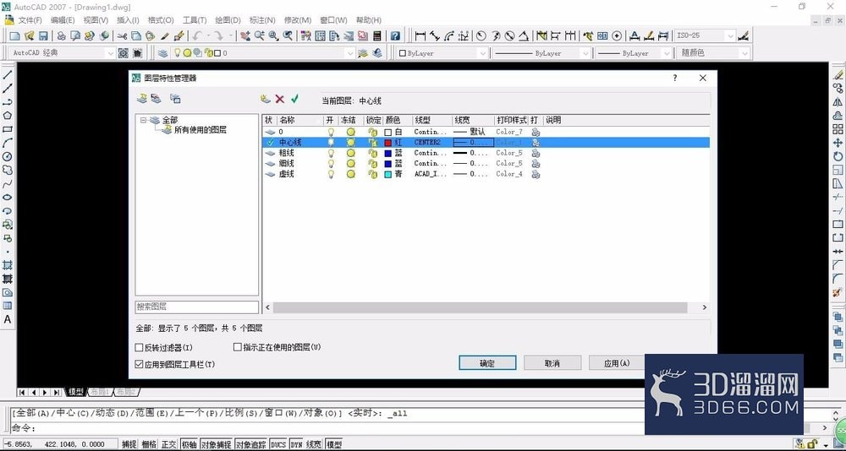
Task: Toggle the lock icon for layer 细线
Action: point(372,163)
